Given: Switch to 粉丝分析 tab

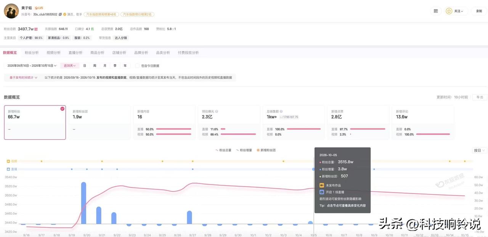Looking at the screenshot, I should tap(32, 53).
